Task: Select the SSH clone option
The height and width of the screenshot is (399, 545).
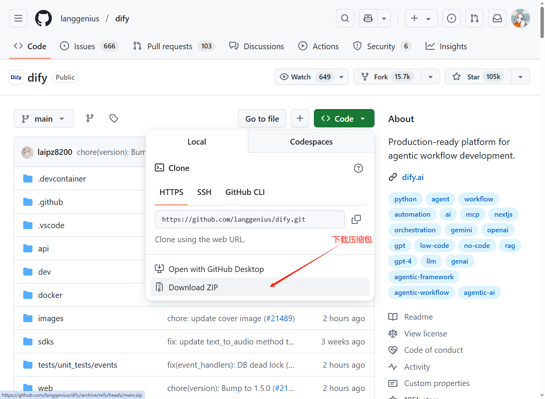Action: click(204, 192)
